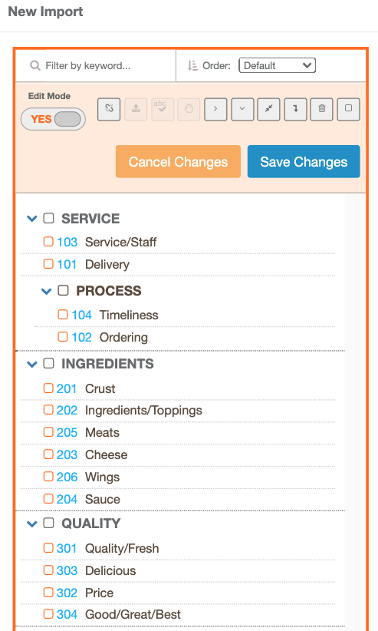Check the box for 103 Service/Staff
Image resolution: width=378 pixels, height=631 pixels.
48,242
